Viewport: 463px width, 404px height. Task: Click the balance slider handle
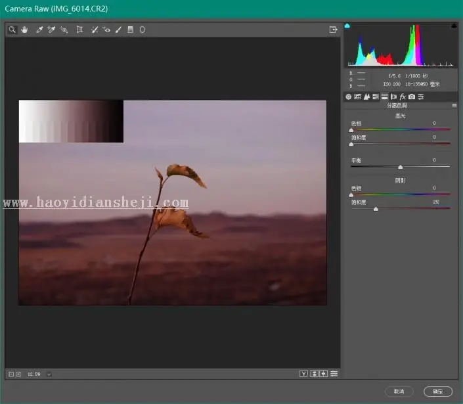401,167
